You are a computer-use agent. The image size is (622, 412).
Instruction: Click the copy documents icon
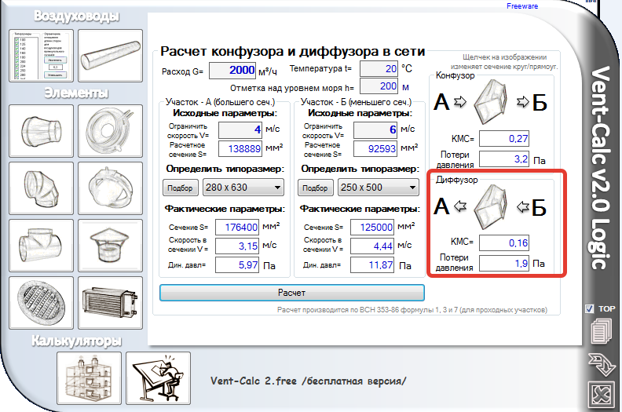[601, 332]
